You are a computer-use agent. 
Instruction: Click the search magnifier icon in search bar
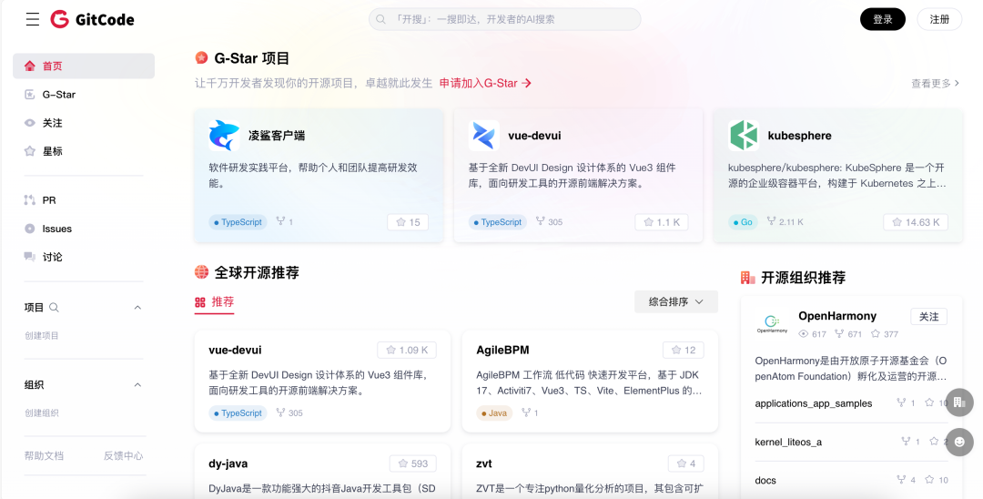click(380, 19)
